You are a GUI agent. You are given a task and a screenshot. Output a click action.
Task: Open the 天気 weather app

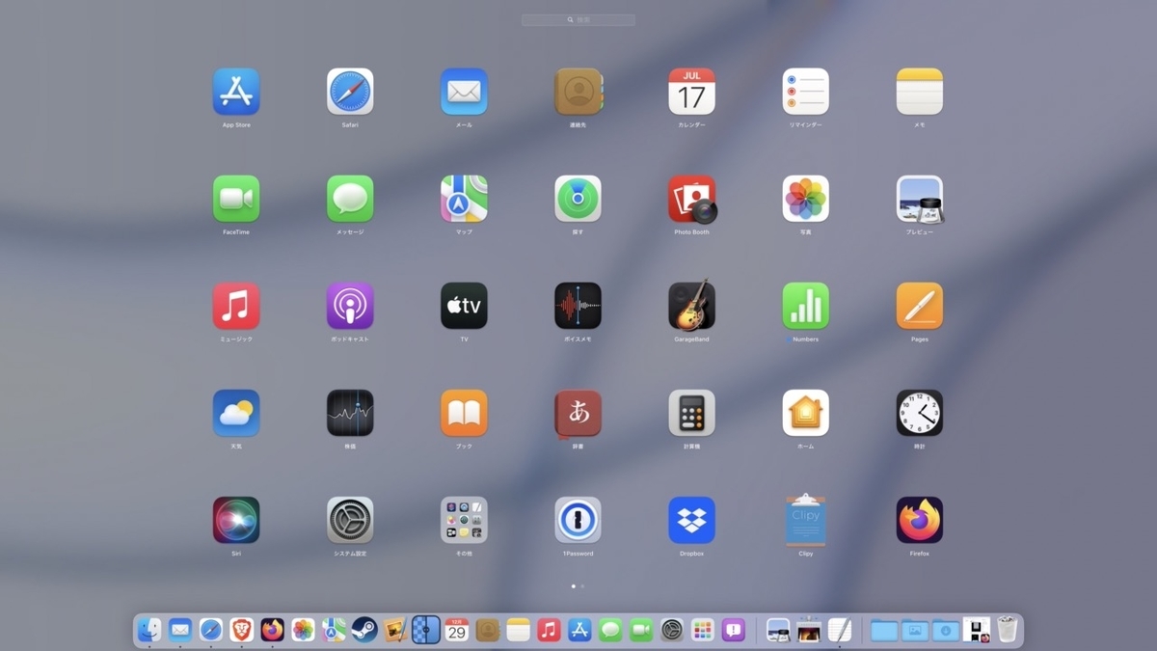point(236,413)
